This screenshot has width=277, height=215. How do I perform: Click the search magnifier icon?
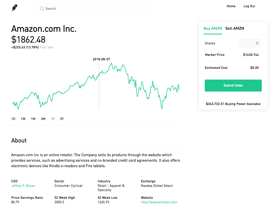click(x=42, y=8)
